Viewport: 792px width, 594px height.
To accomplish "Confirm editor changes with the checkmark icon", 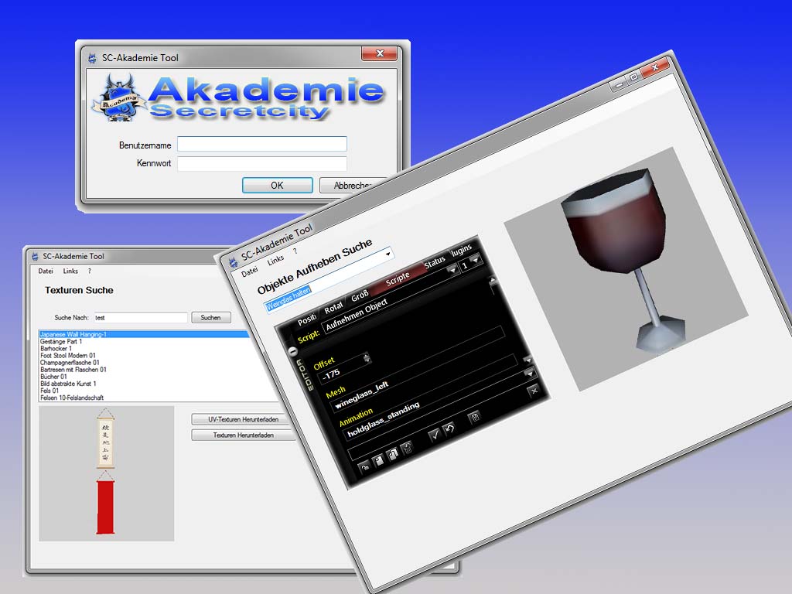I will 434,435.
